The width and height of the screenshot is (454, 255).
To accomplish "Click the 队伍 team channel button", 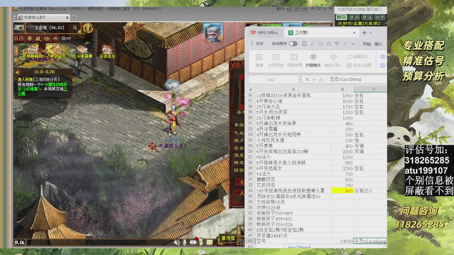I will [x=20, y=243].
